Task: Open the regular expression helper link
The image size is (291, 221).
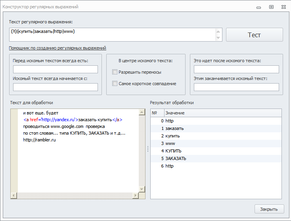Action: coord(57,48)
